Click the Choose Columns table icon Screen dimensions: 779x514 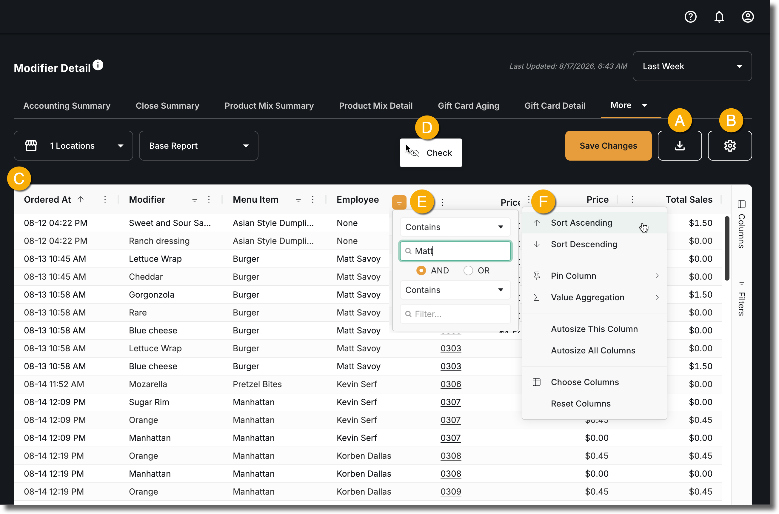(536, 382)
